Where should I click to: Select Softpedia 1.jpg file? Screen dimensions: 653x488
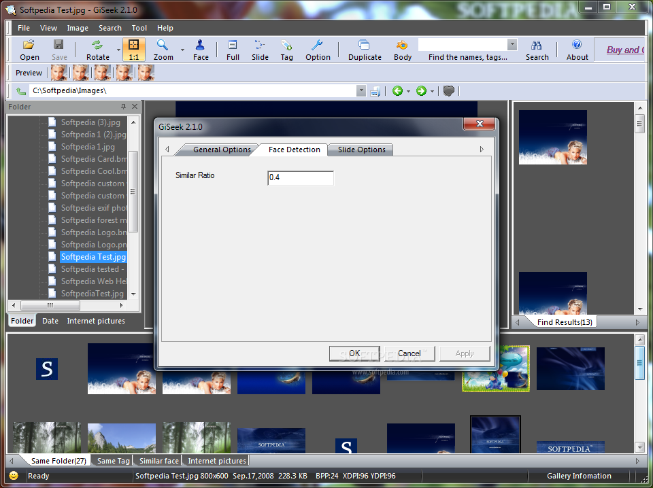(x=88, y=146)
